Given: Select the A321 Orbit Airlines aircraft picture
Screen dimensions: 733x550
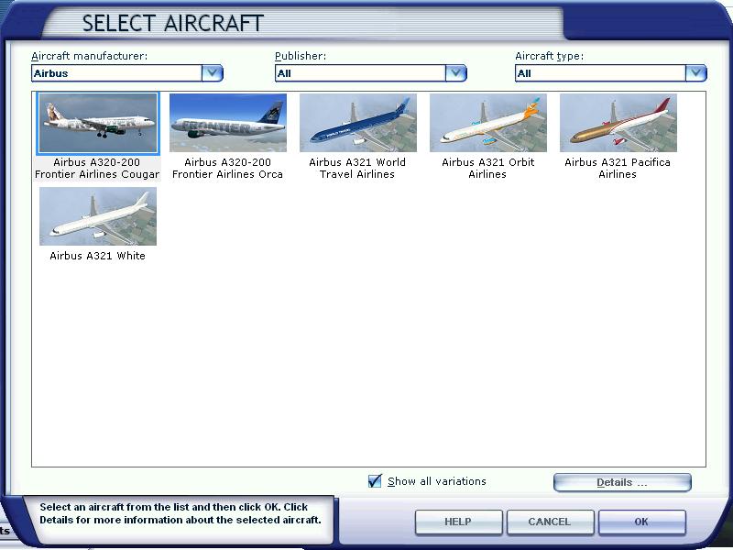Looking at the screenshot, I should (488, 123).
